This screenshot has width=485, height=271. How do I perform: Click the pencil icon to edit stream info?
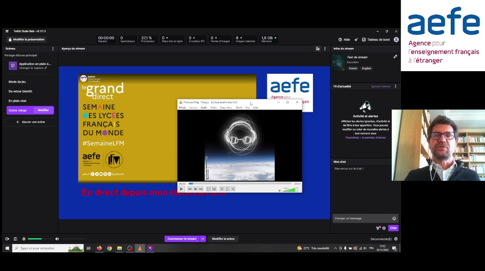click(395, 57)
